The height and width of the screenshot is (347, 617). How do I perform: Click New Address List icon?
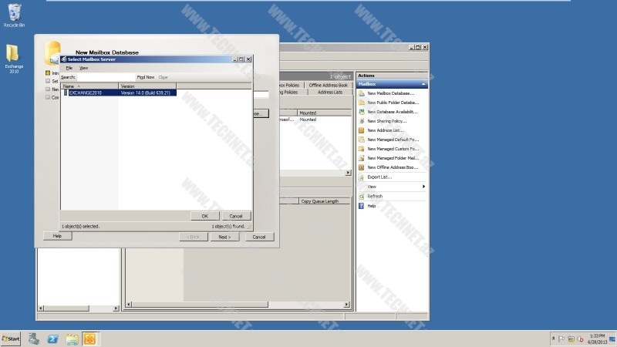pos(361,130)
